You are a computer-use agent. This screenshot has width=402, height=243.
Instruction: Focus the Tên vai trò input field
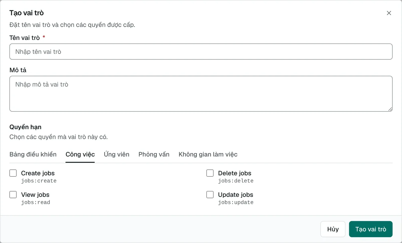coord(201,52)
